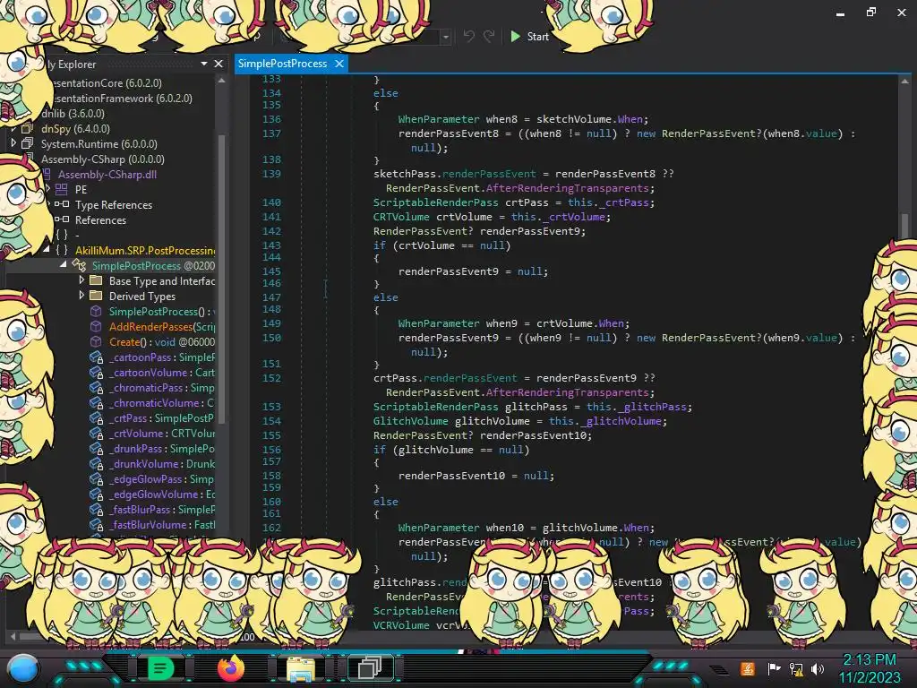Collapse the SimplePostProcess class node
917x688 pixels.
pos(64,265)
